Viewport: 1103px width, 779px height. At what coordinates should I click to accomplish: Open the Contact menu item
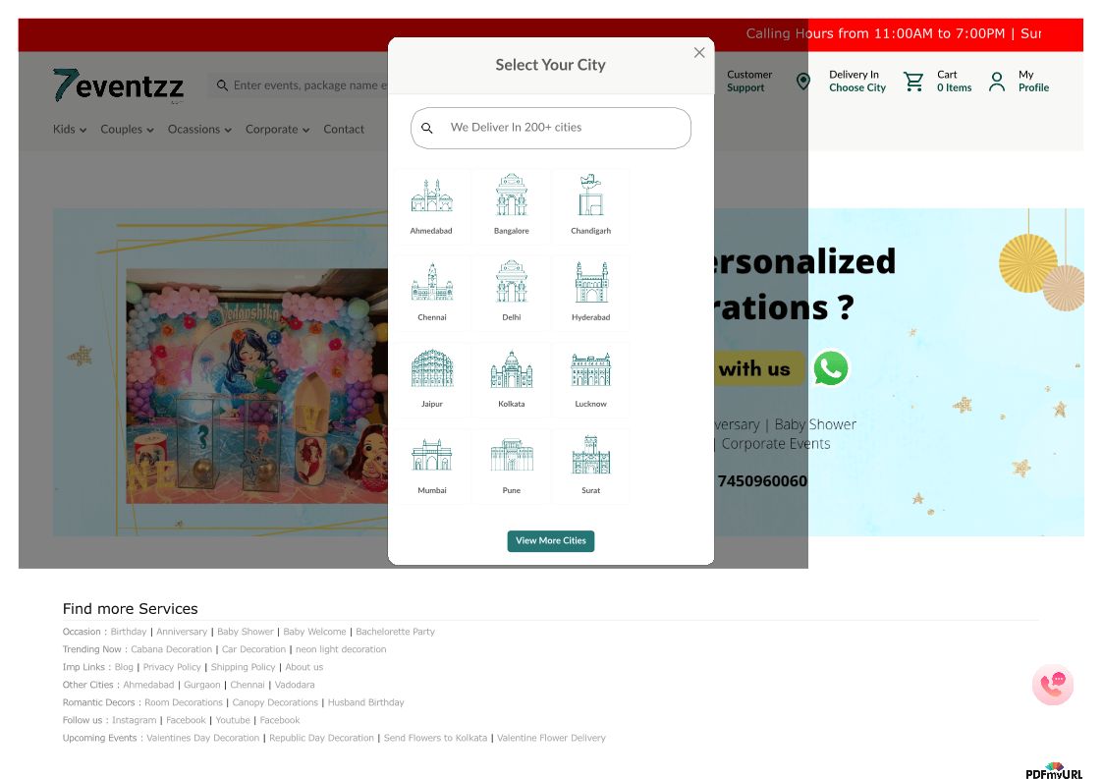(344, 130)
